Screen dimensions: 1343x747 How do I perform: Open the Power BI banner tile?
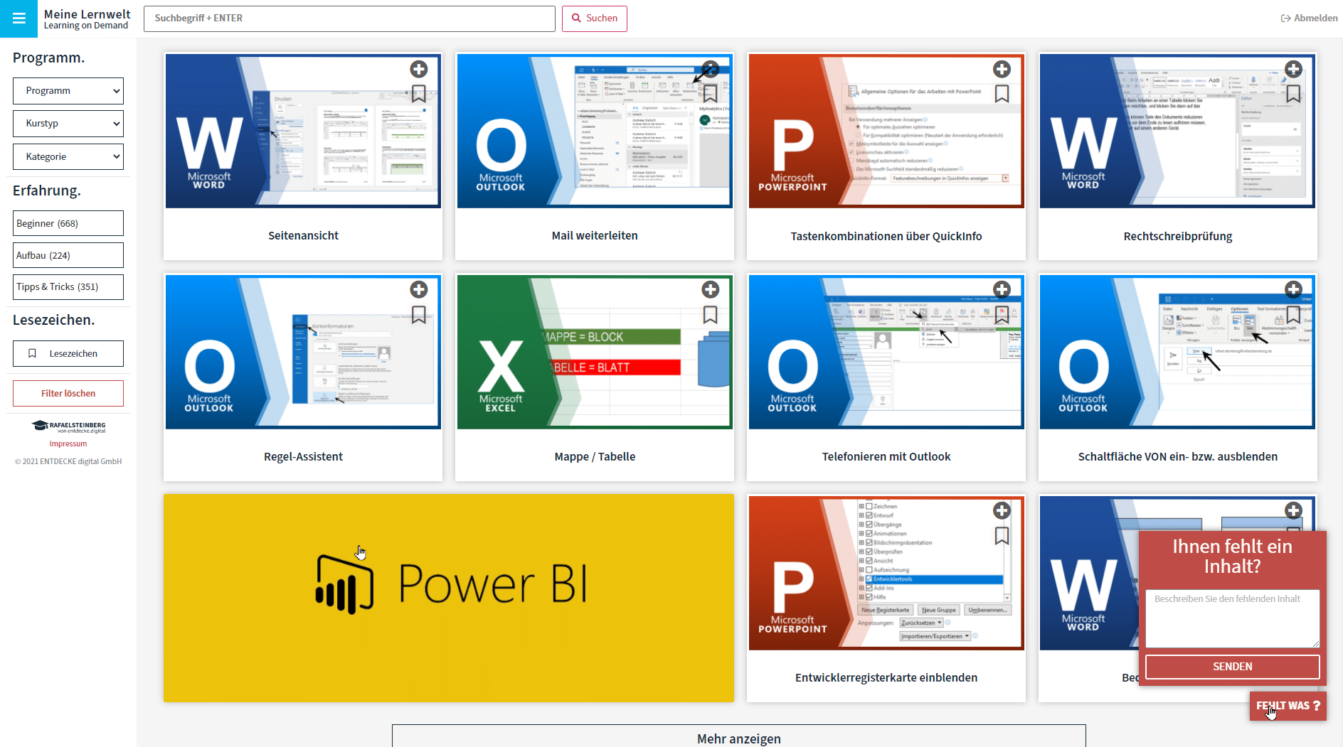(449, 598)
